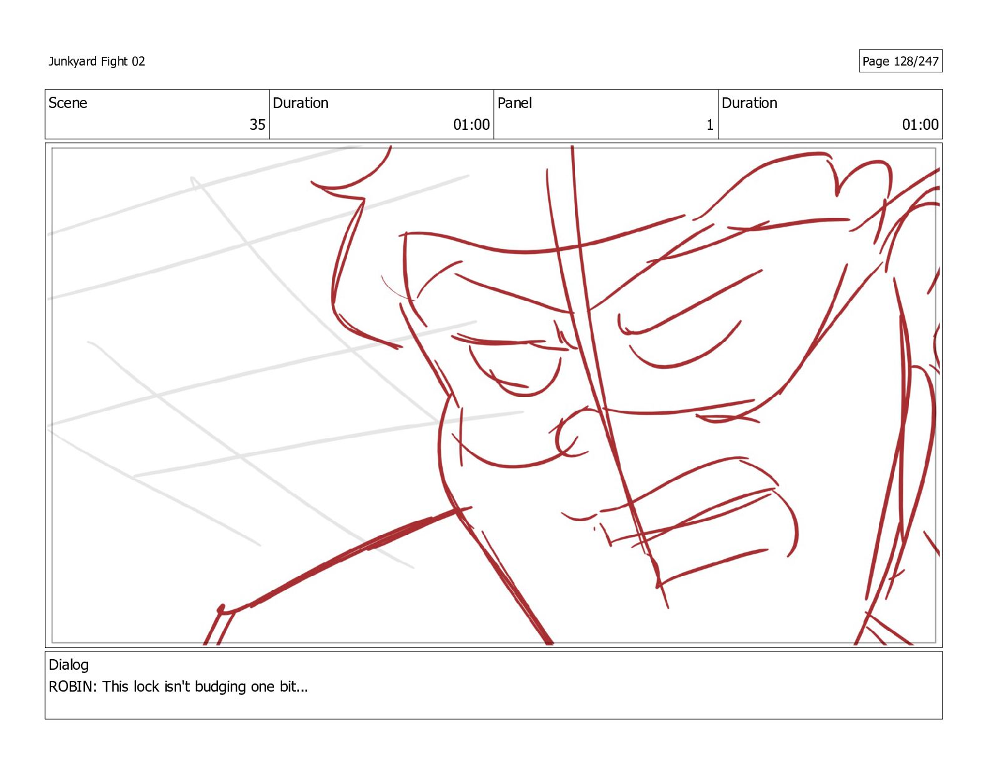
Task: Select the scene duration value '01:00' next to Scene 35
Action: 471,125
